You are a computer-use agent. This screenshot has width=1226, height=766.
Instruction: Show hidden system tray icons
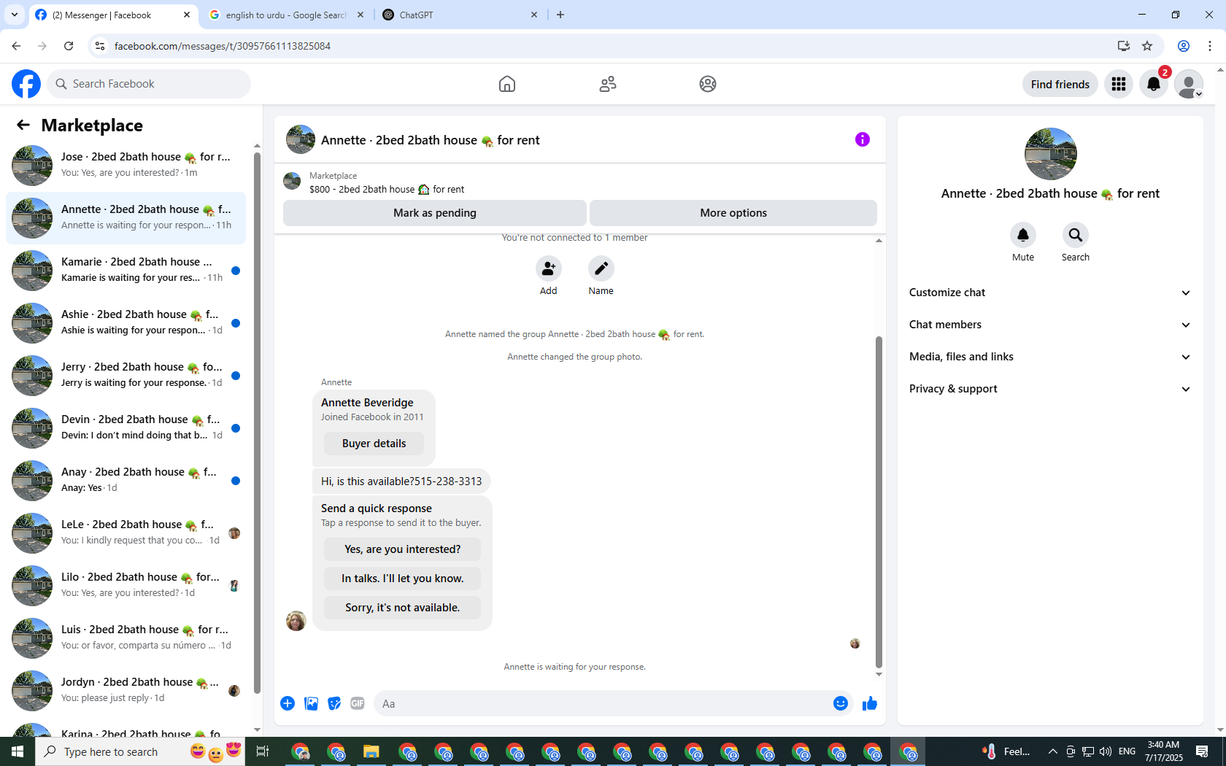[x=1052, y=751]
